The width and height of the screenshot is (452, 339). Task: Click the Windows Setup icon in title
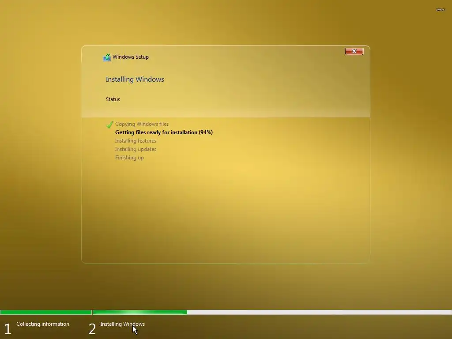point(107,57)
